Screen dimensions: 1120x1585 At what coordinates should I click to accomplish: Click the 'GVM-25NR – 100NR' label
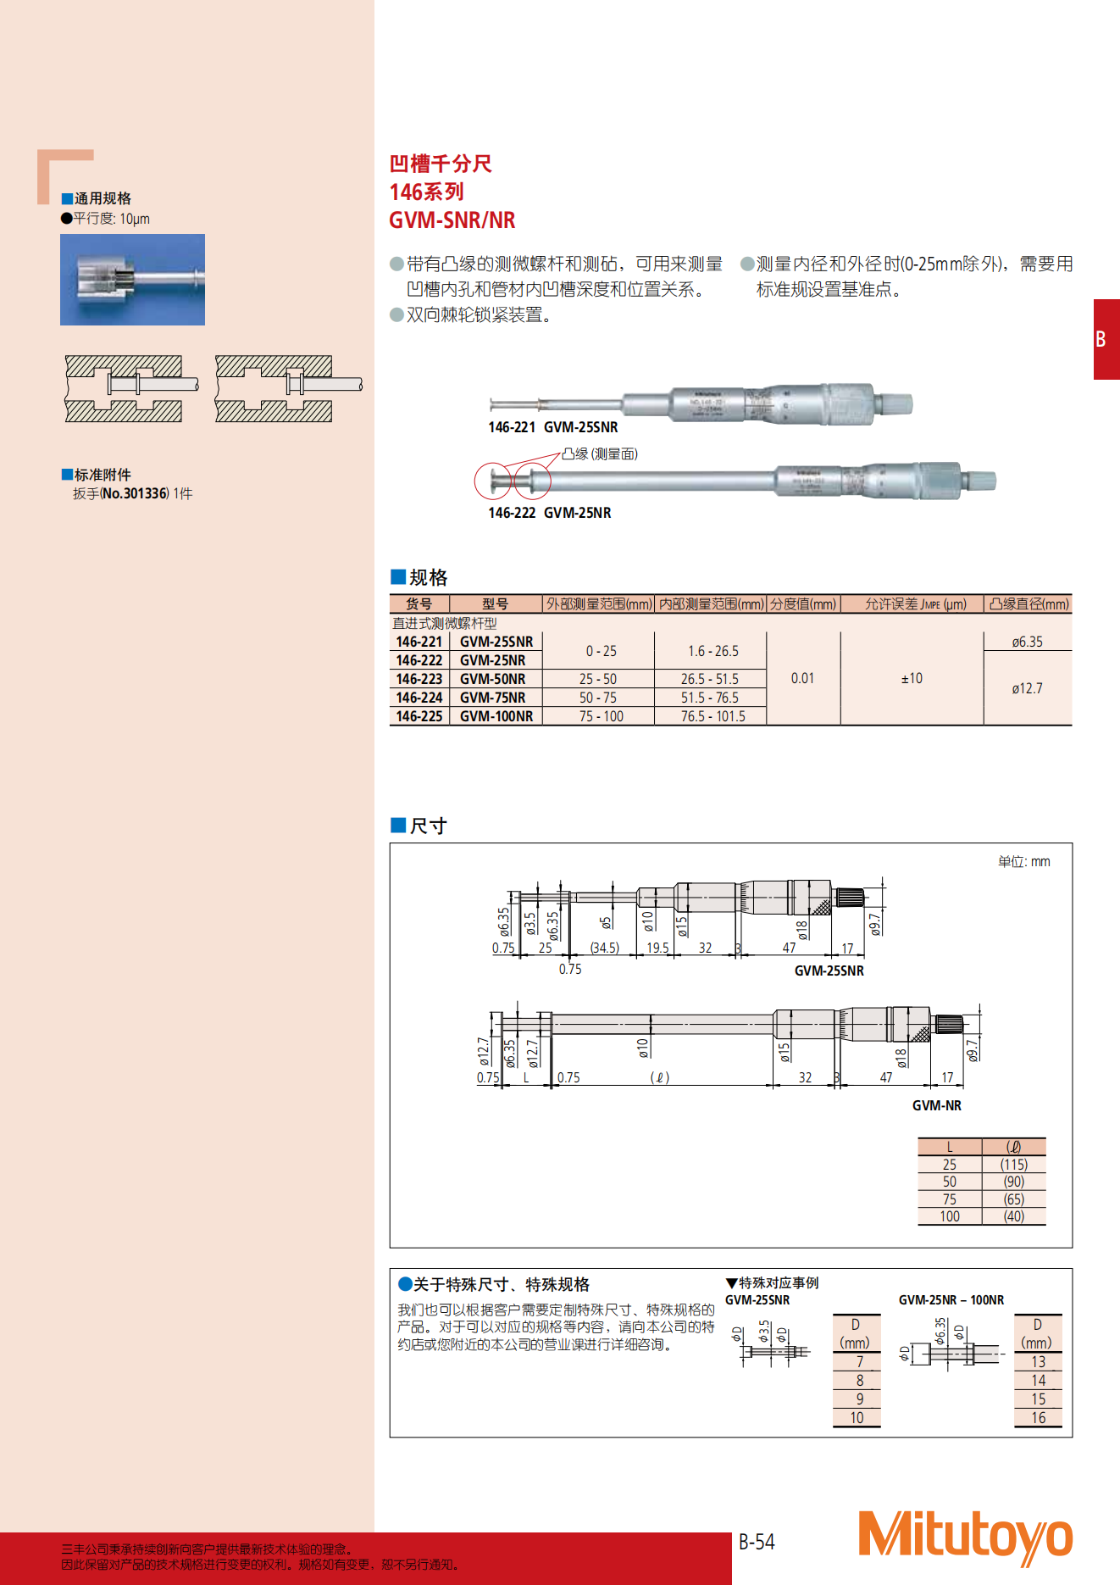click(951, 1300)
